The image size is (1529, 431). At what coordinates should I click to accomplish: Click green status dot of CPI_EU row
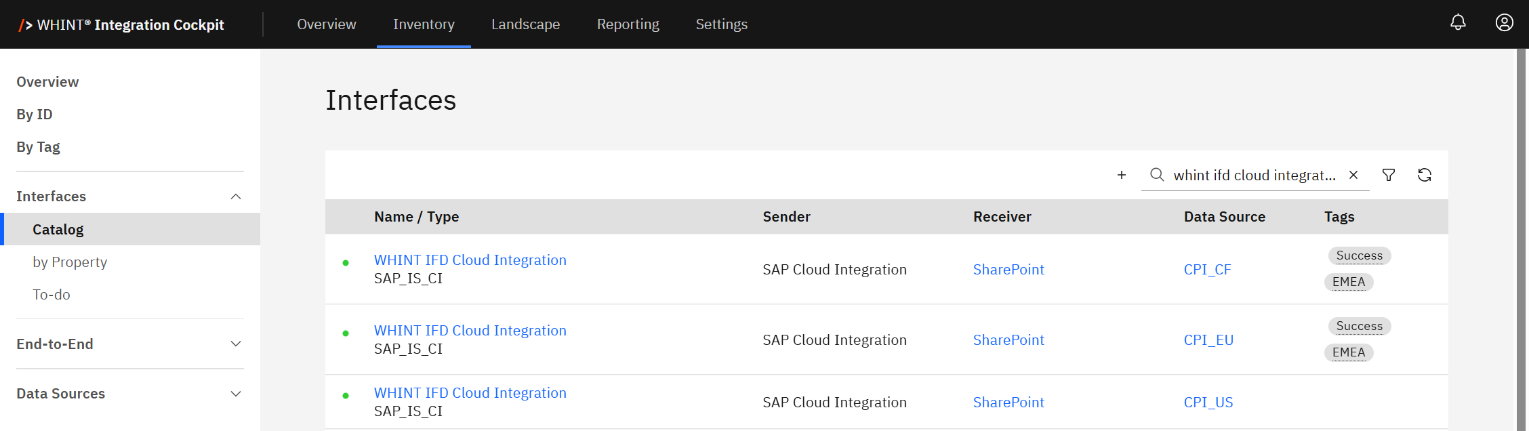coord(346,333)
